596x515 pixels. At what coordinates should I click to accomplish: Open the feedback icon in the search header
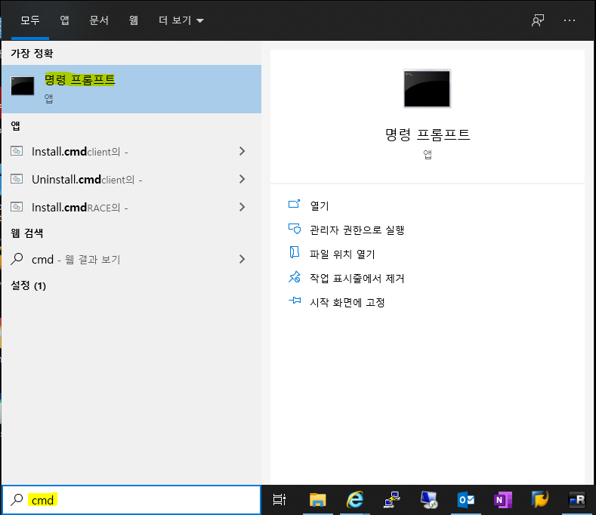[538, 20]
